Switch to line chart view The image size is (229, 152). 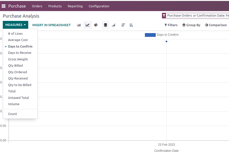(x=88, y=25)
